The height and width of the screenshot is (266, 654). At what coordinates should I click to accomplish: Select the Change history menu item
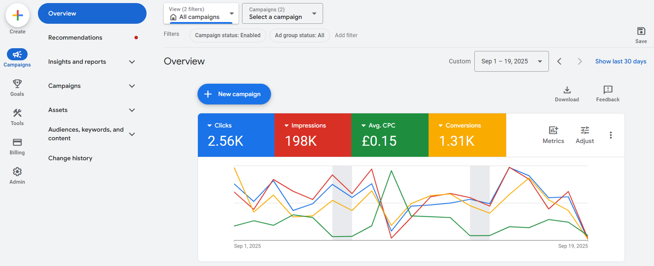pyautogui.click(x=70, y=158)
